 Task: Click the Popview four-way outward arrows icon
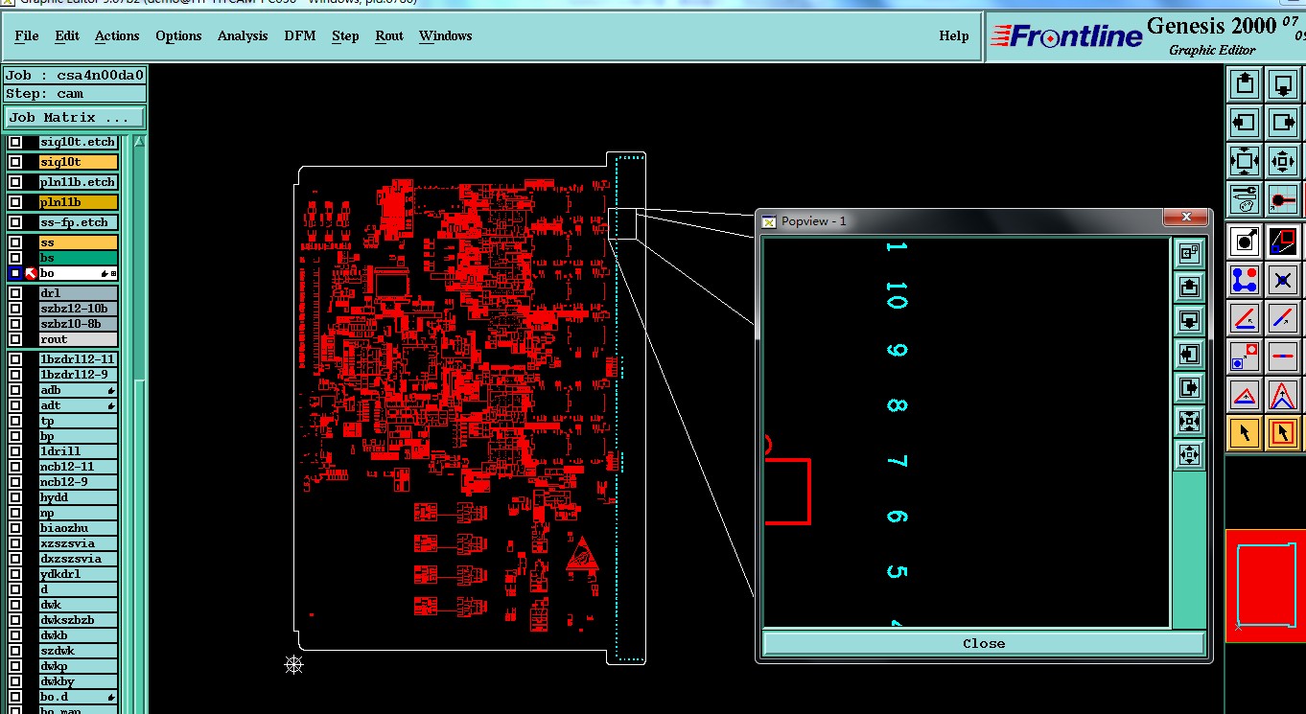pyautogui.click(x=1189, y=454)
